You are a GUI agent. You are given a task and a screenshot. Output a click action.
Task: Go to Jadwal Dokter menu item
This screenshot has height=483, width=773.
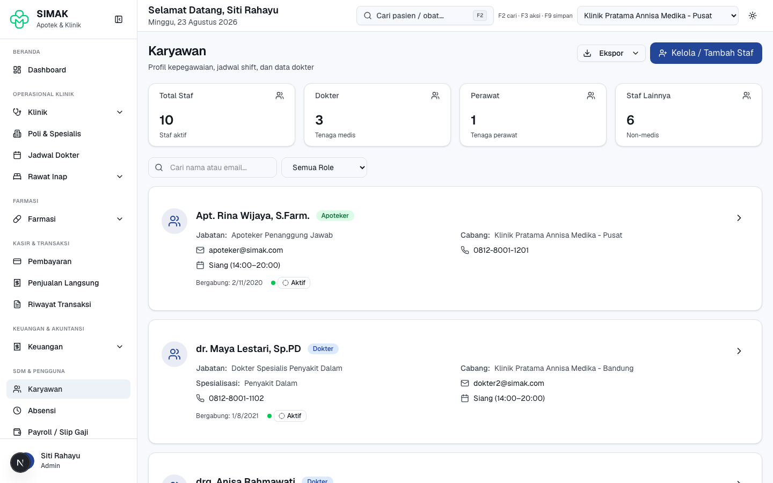pyautogui.click(x=68, y=155)
